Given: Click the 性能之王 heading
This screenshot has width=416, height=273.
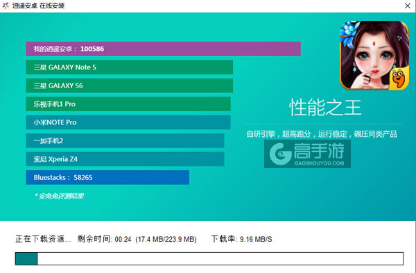Looking at the screenshot, I should pos(325,108).
